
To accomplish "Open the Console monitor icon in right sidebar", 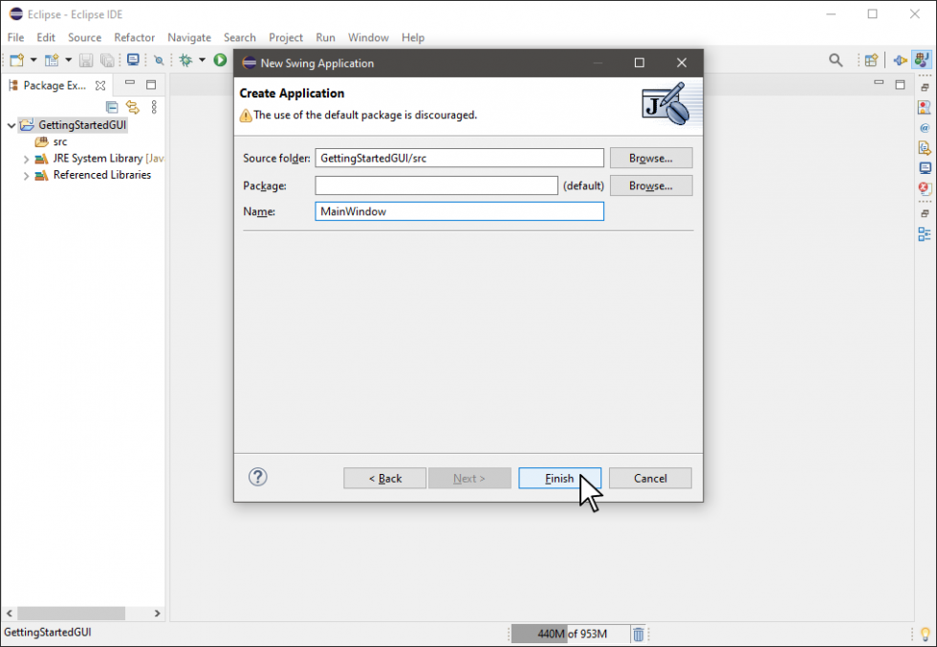I will (925, 168).
